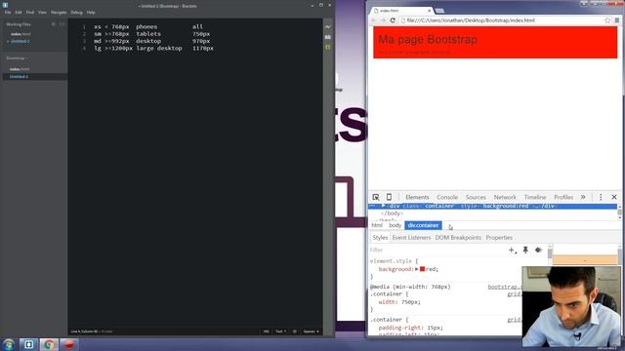Open the Spaces indentation dropdown in status bar
625x351 pixels.
pos(311,331)
